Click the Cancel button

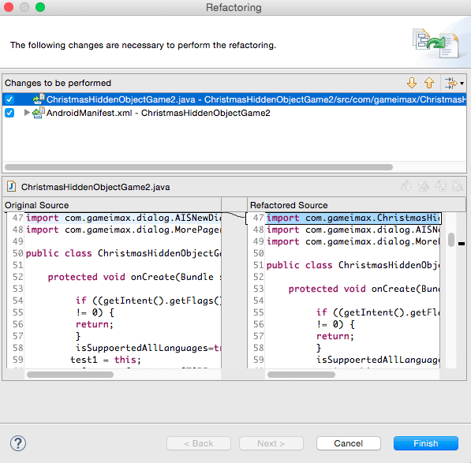(x=349, y=443)
